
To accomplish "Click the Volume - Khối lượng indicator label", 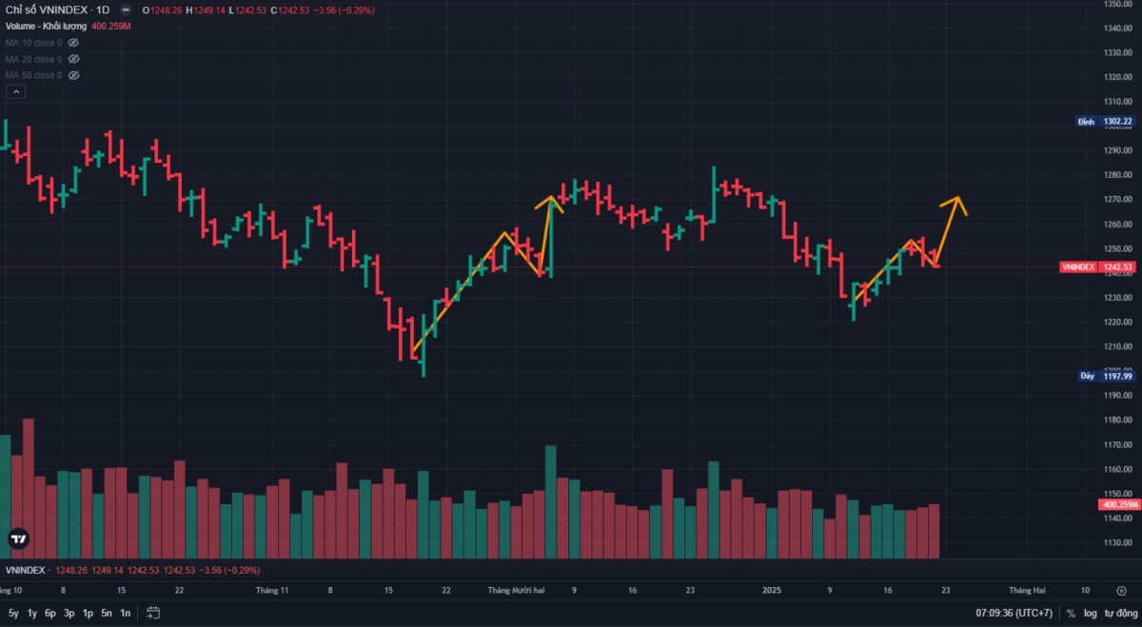I will pos(46,26).
